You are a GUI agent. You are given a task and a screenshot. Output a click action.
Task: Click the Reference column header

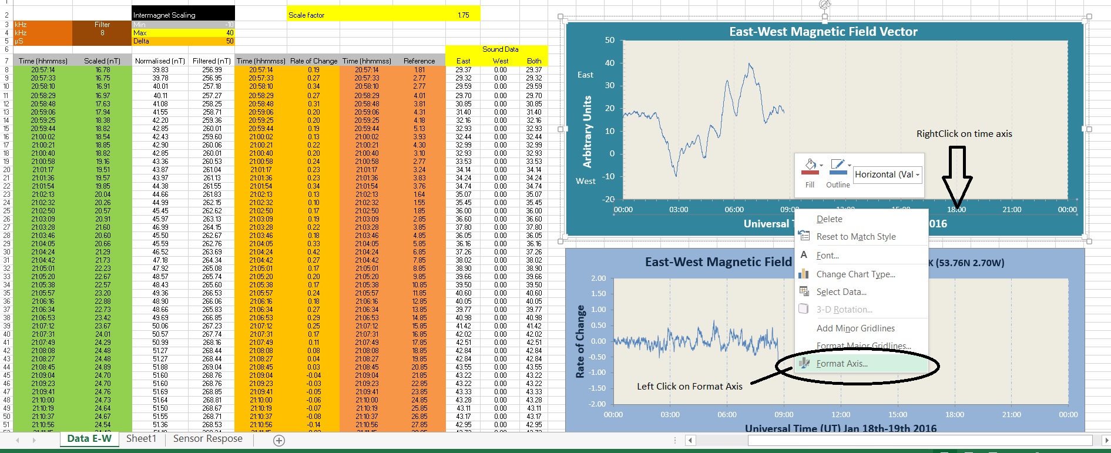419,61
